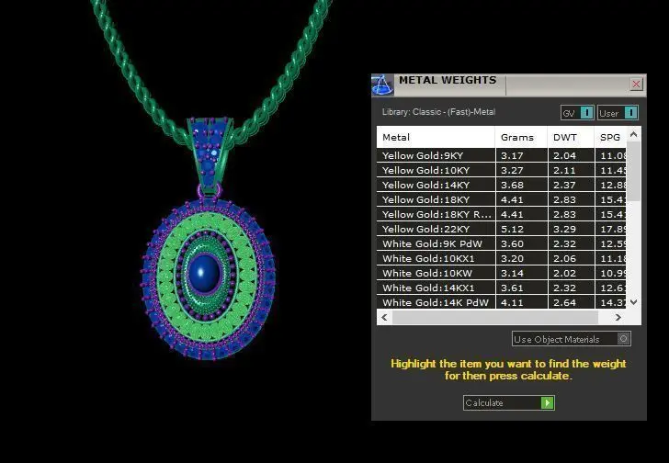The width and height of the screenshot is (669, 463).
Task: Click the 2.64 DWT cell
Action: point(571,302)
